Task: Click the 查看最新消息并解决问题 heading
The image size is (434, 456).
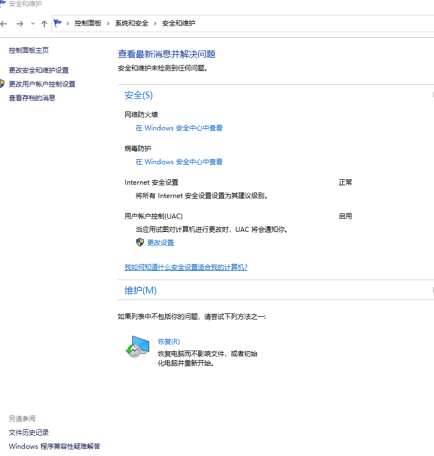Action: [x=167, y=54]
